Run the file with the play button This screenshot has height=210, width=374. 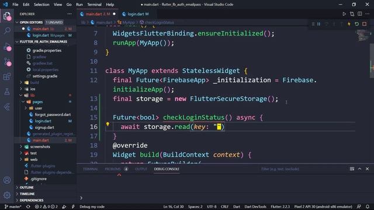click(x=344, y=14)
